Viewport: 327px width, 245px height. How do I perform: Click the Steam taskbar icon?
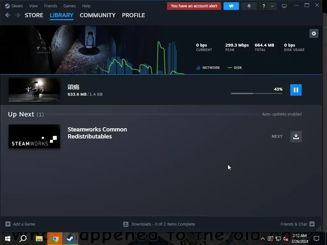71,239
